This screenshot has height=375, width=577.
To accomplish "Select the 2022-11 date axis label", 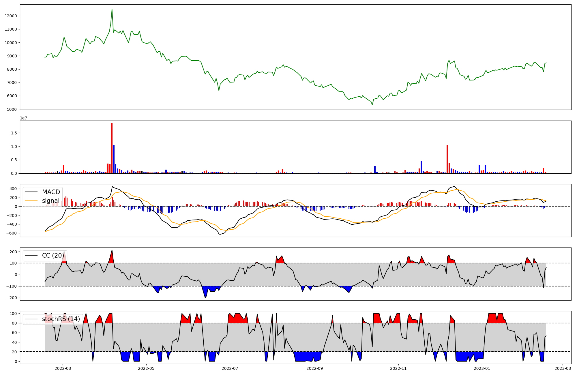I will coord(398,368).
